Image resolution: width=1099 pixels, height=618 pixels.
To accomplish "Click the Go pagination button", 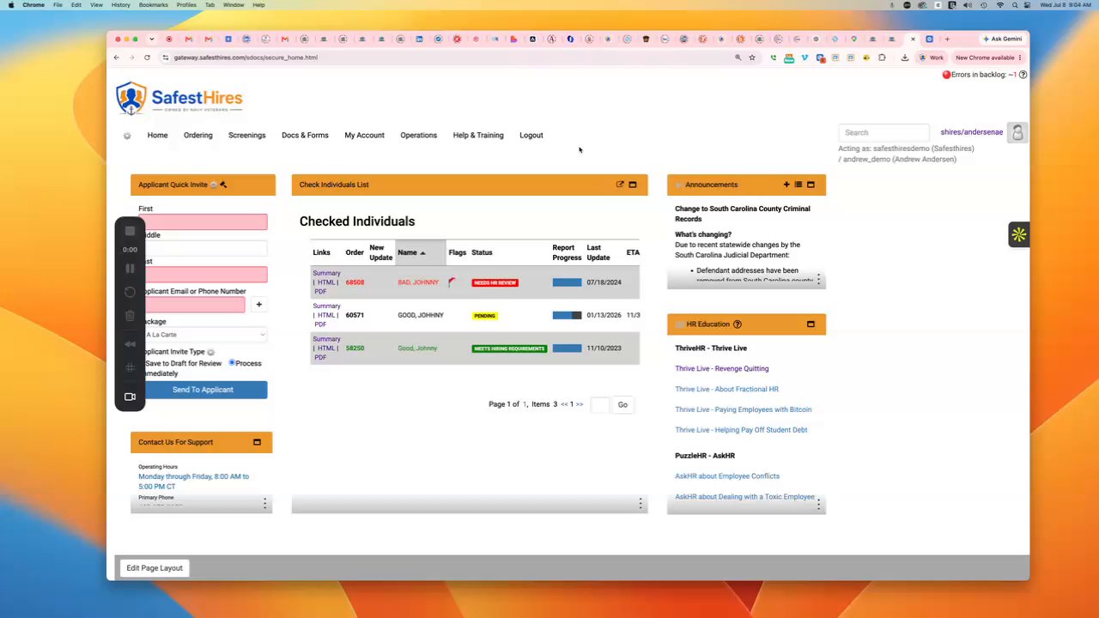I will pos(622,404).
